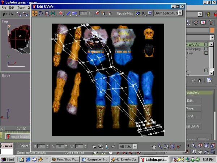217x163 pixels.
Task: Click the Zoom Extents tool in Edit UVWs
Action: pyautogui.click(x=173, y=146)
